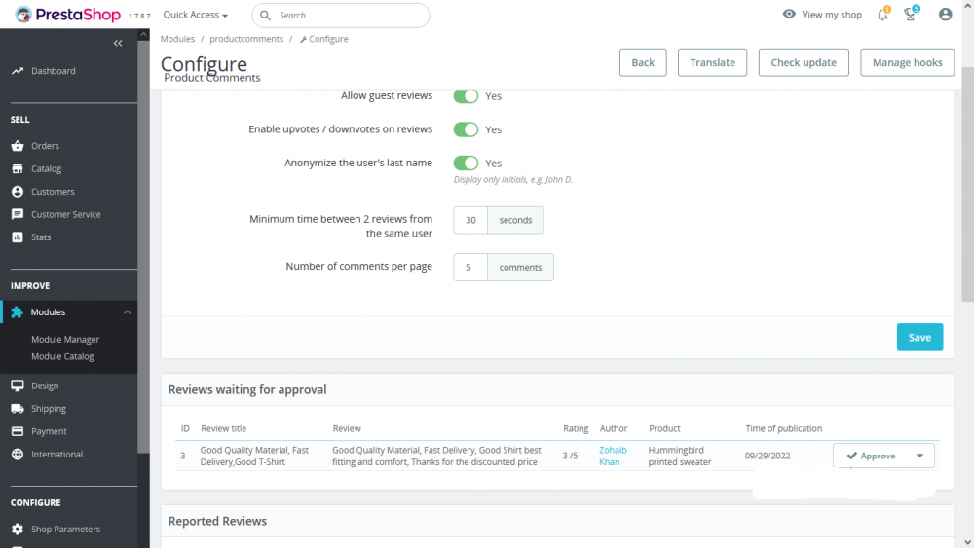Expand the Approve button dropdown arrow
This screenshot has height=548, width=974.
[919, 456]
